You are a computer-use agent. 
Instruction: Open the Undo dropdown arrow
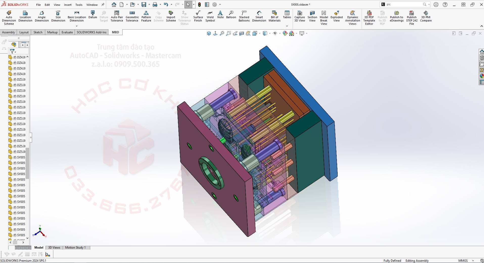[x=171, y=5]
